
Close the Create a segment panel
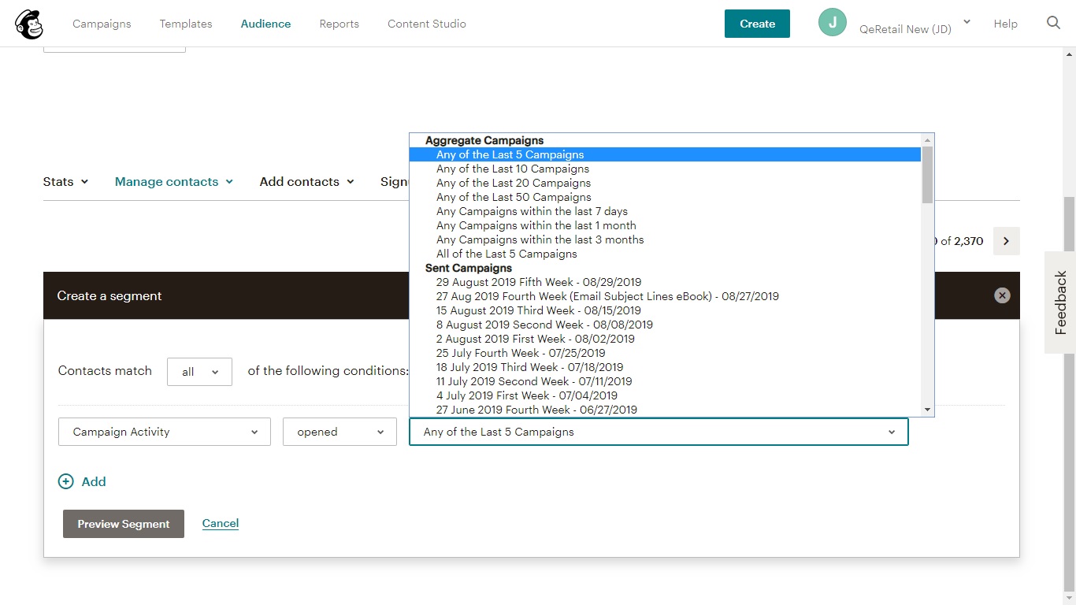pos(1001,295)
